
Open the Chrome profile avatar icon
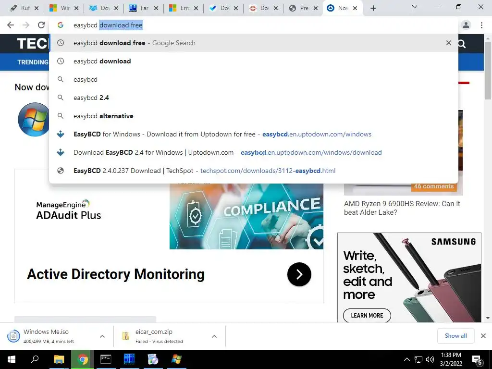click(466, 25)
